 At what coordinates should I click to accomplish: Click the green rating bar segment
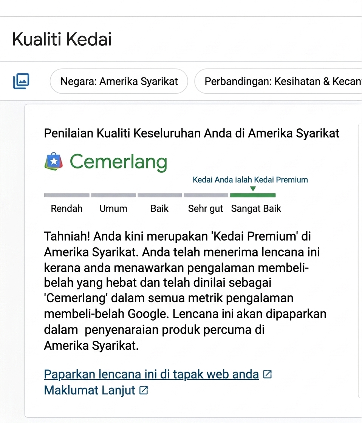(252, 195)
